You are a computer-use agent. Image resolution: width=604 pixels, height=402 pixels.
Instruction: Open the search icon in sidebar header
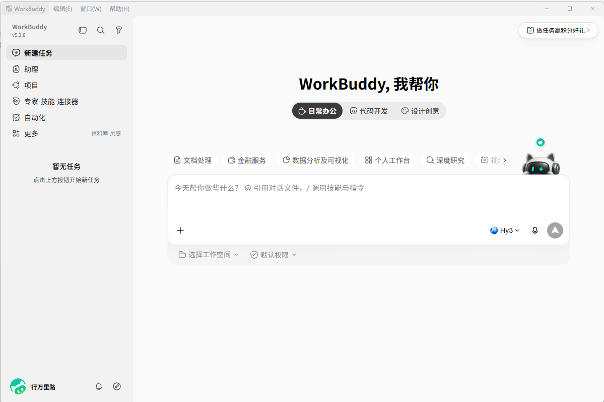point(101,30)
